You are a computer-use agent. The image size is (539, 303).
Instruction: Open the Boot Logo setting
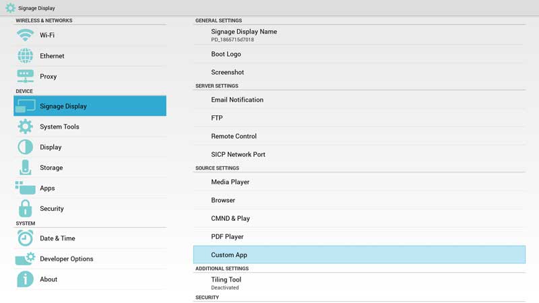[x=359, y=54]
